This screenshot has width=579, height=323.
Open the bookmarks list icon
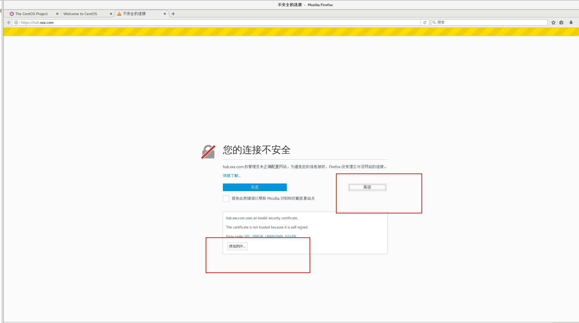pos(561,22)
